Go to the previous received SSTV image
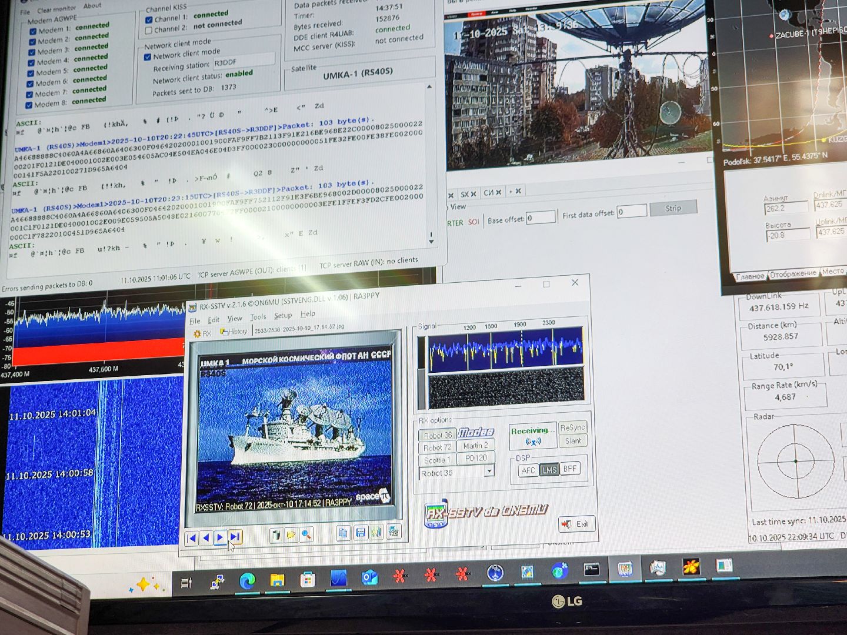 (x=206, y=537)
